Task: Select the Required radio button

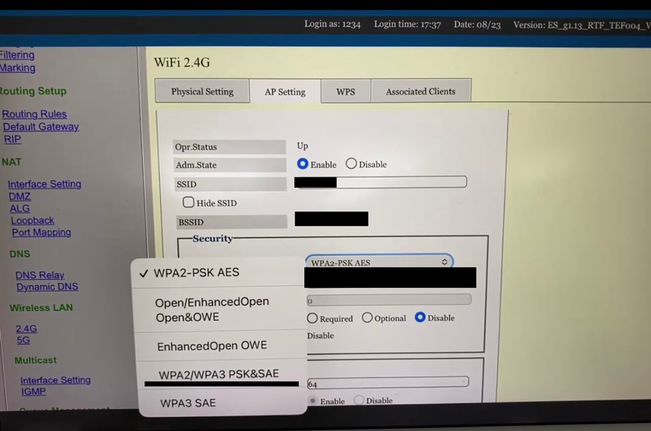Action: 313,318
